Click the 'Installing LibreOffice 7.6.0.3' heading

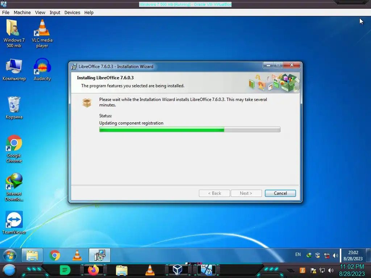point(105,77)
